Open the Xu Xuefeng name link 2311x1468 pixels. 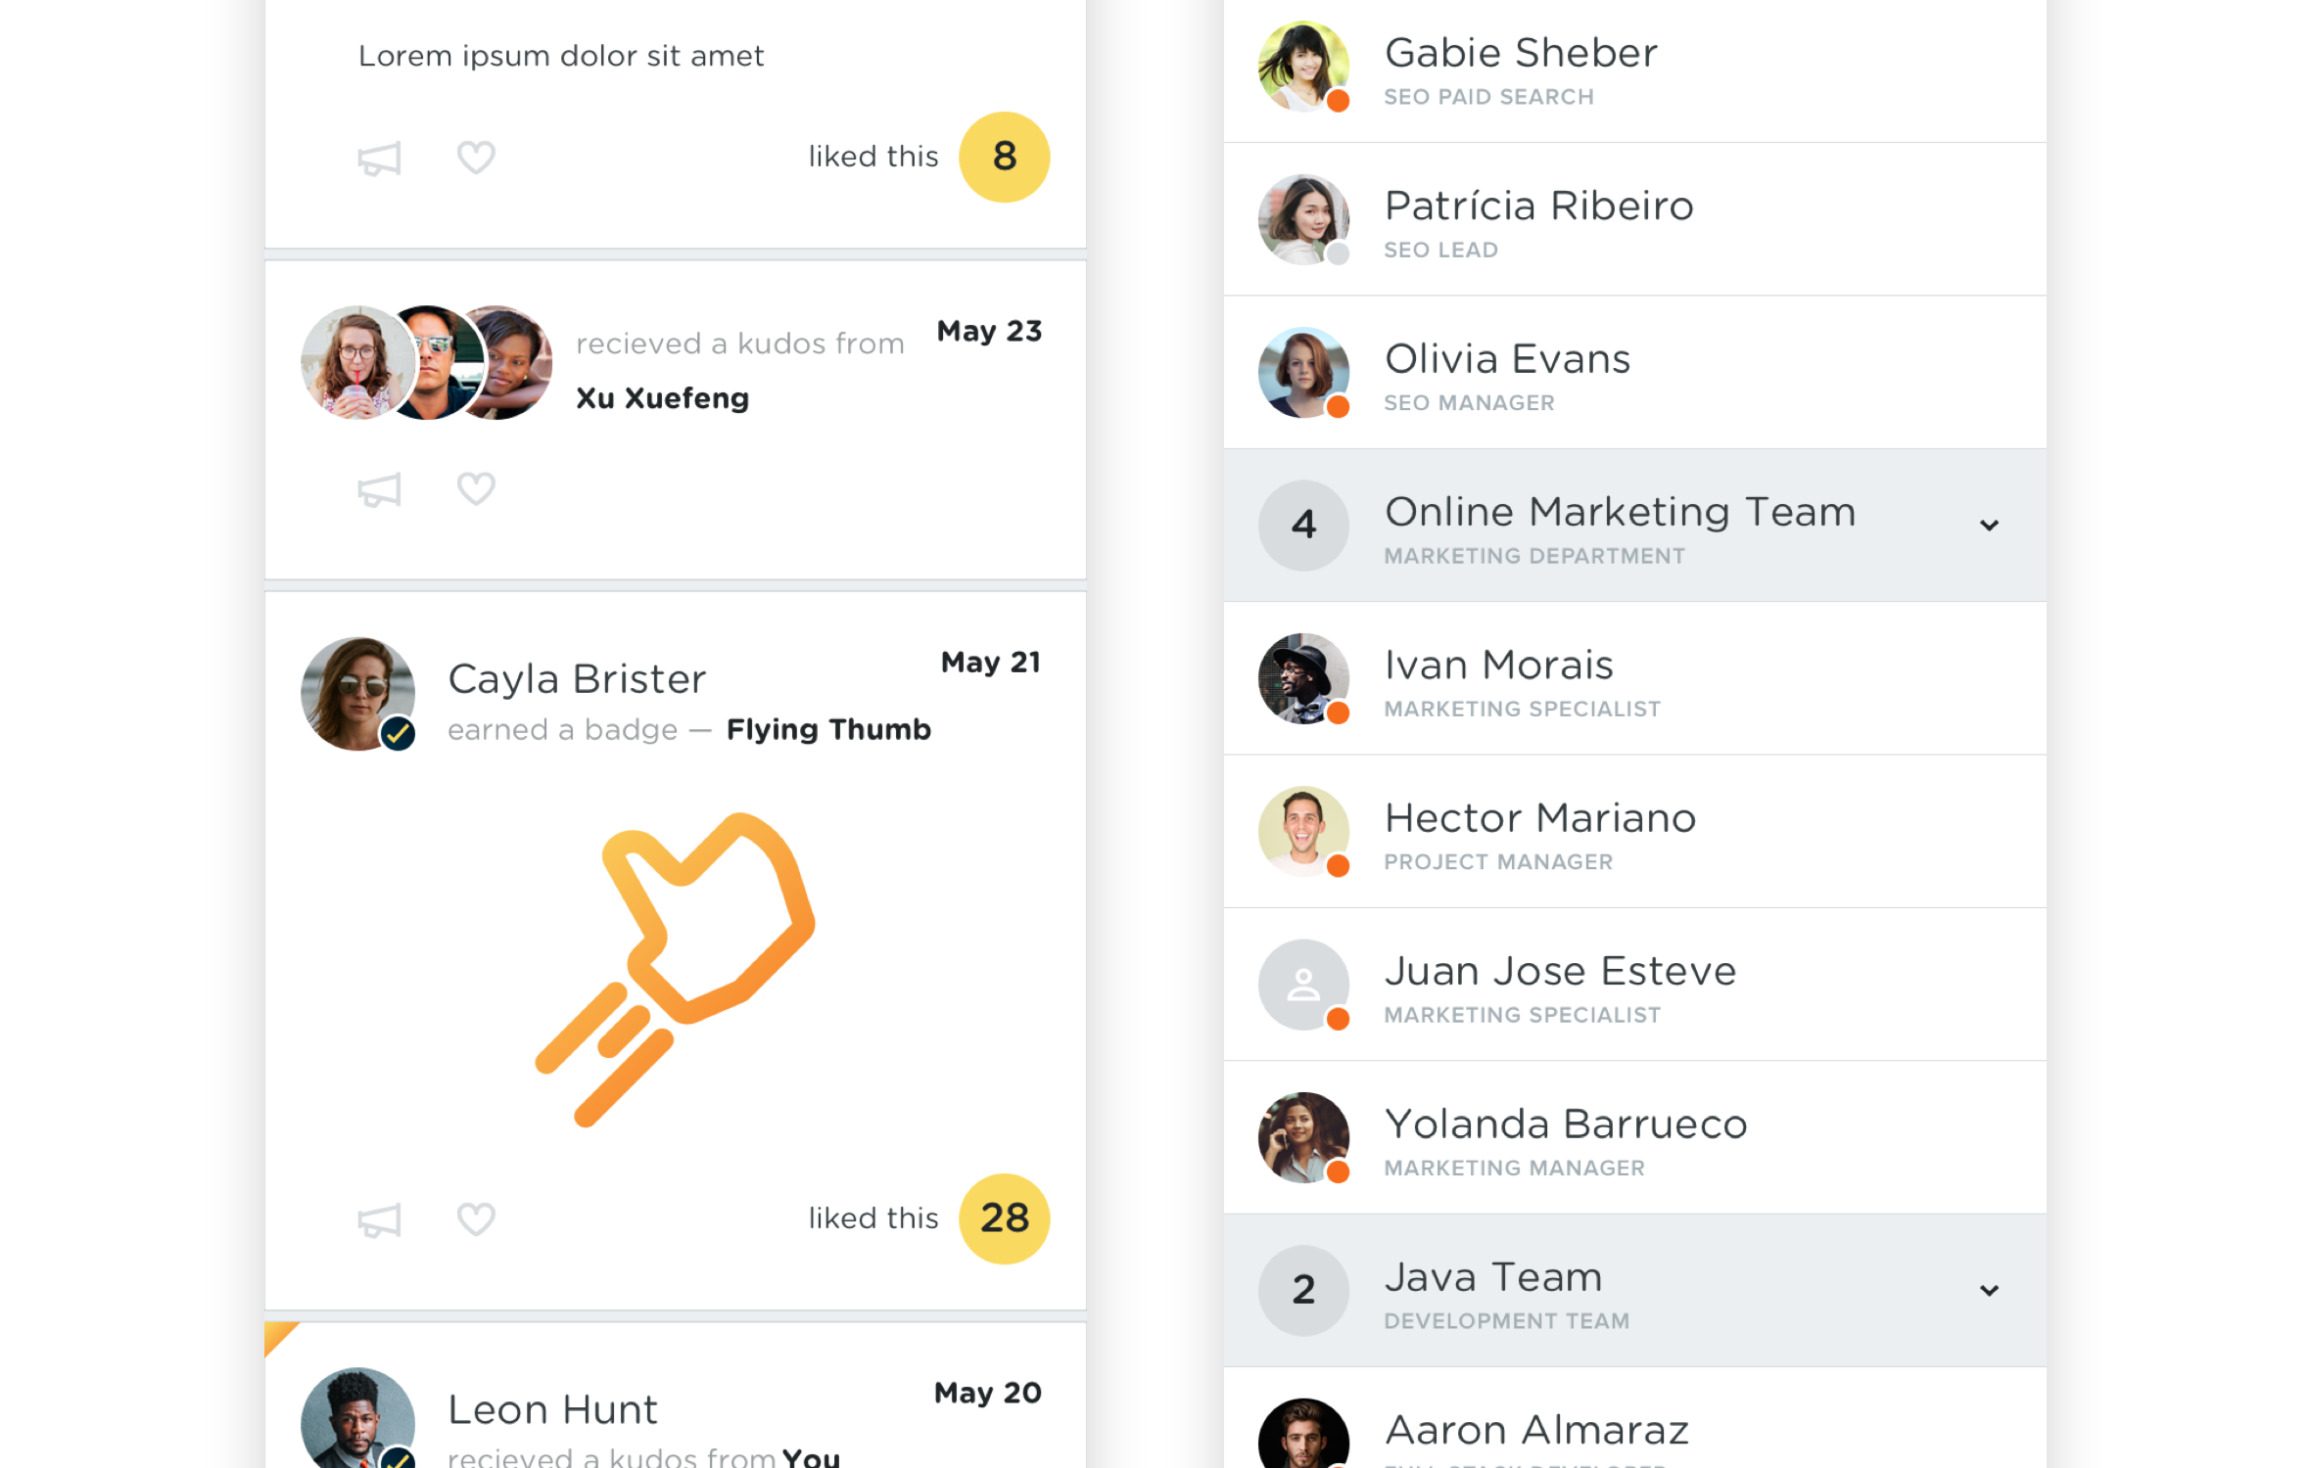point(662,398)
